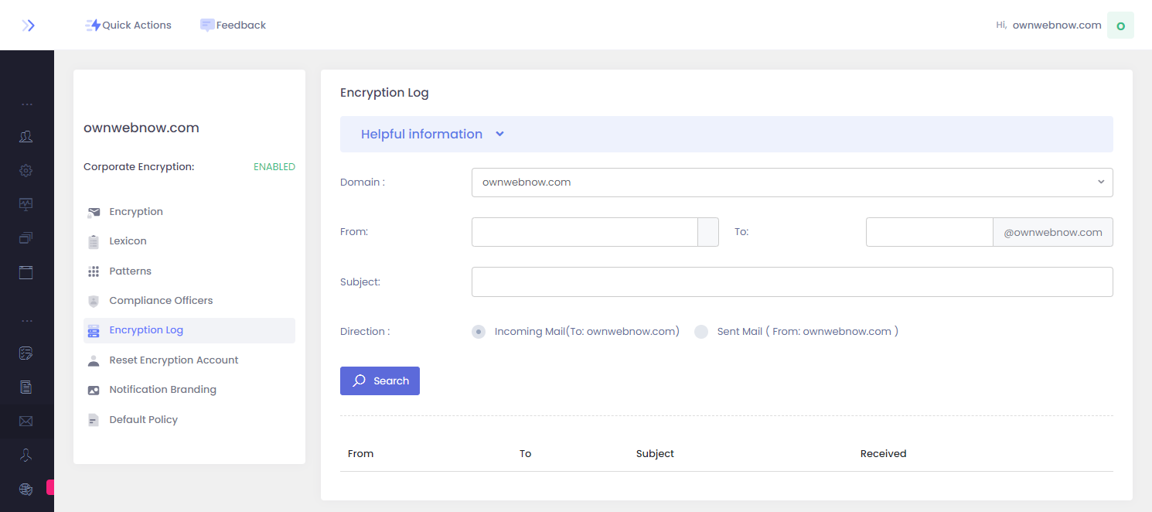Select Incoming Mail radio button
The height and width of the screenshot is (512, 1152).
coord(478,331)
